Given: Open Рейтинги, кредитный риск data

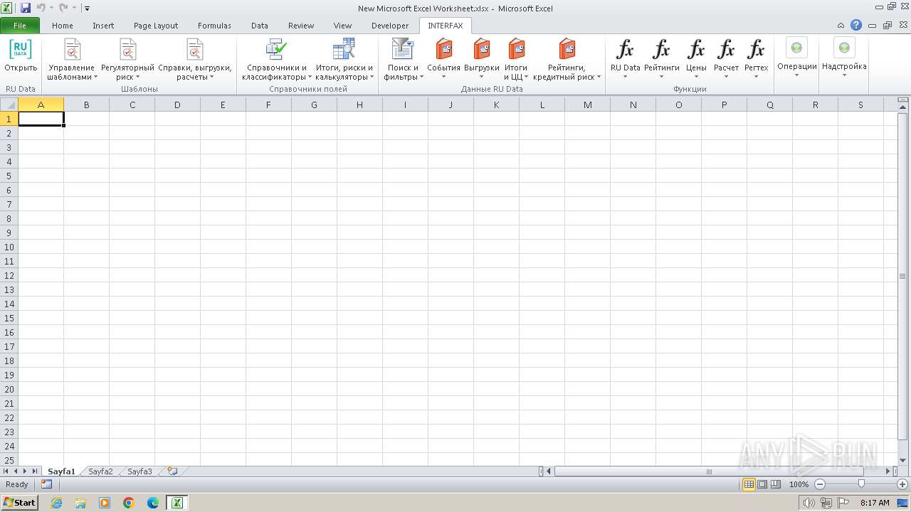Looking at the screenshot, I should 567,59.
